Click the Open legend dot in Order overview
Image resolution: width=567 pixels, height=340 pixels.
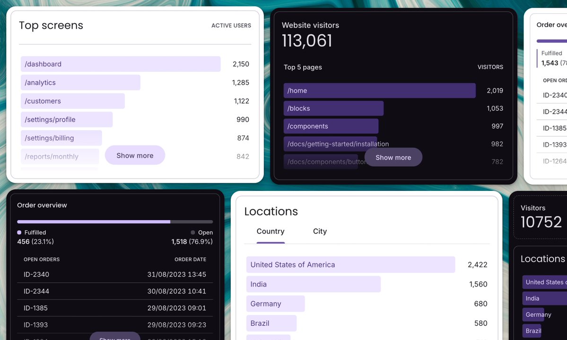(x=193, y=233)
